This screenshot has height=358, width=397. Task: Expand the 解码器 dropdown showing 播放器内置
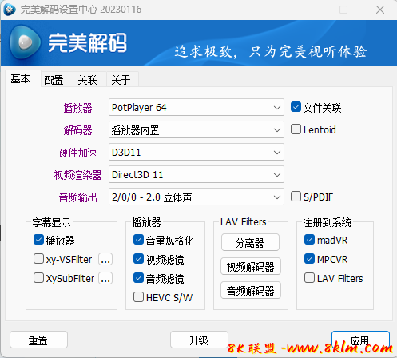click(197, 129)
